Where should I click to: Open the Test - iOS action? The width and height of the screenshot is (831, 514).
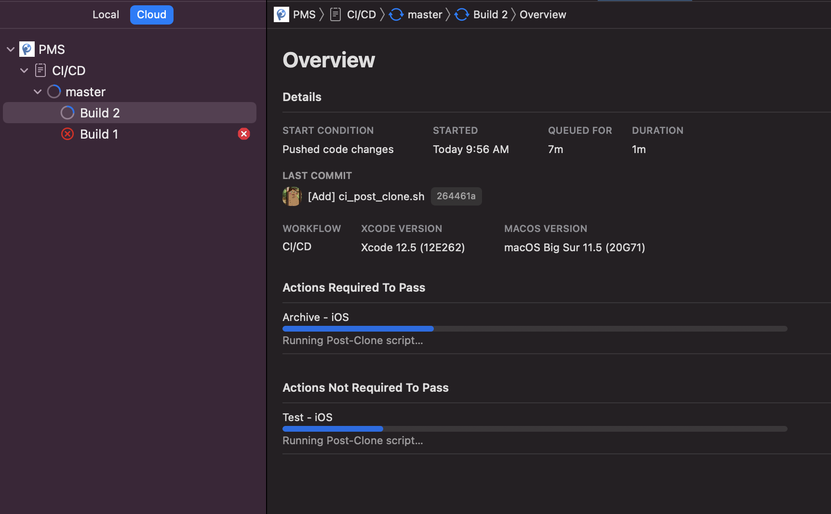(x=308, y=417)
